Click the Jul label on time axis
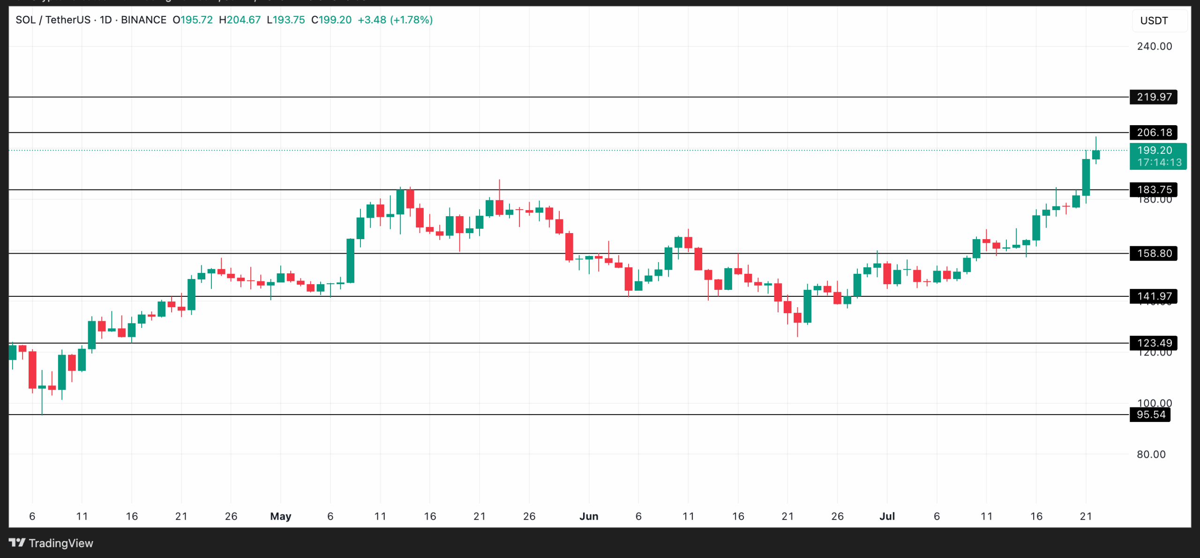Screen dimensions: 1200x558 pyautogui.click(x=887, y=516)
